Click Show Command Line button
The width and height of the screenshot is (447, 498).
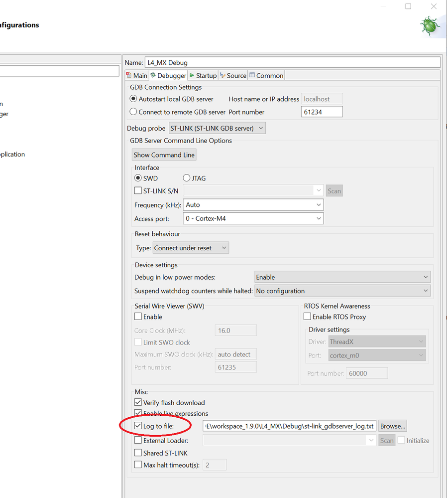[164, 155]
